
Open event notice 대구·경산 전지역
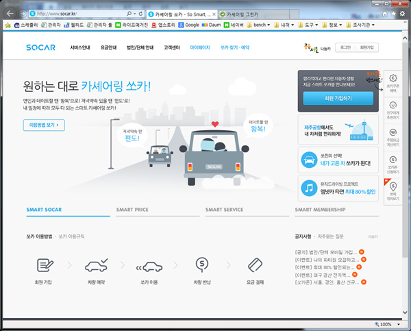pyautogui.click(x=323, y=275)
